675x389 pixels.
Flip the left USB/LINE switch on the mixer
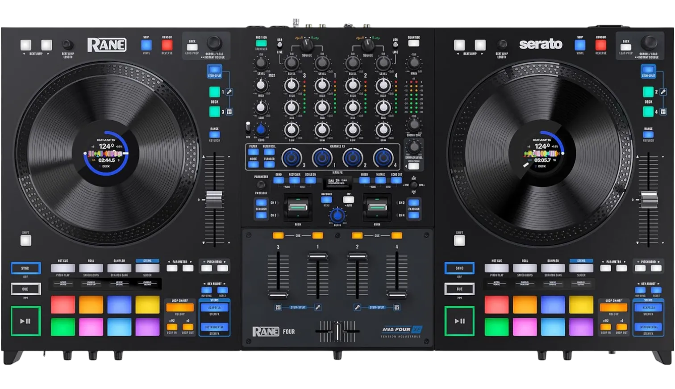coord(279,46)
